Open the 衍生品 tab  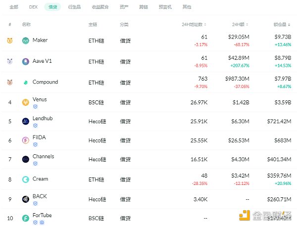pyautogui.click(x=74, y=7)
